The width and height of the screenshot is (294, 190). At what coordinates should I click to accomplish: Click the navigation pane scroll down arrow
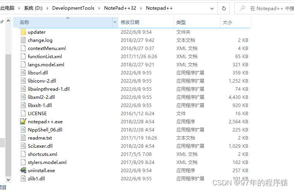8,180
